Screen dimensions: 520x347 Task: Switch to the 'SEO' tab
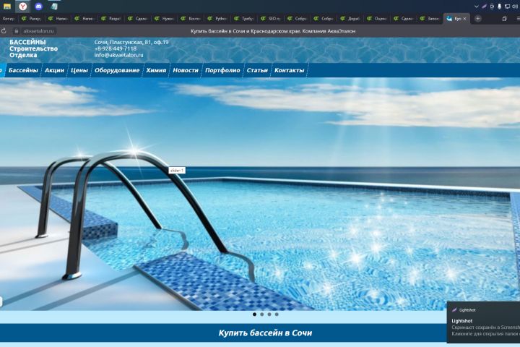270,19
